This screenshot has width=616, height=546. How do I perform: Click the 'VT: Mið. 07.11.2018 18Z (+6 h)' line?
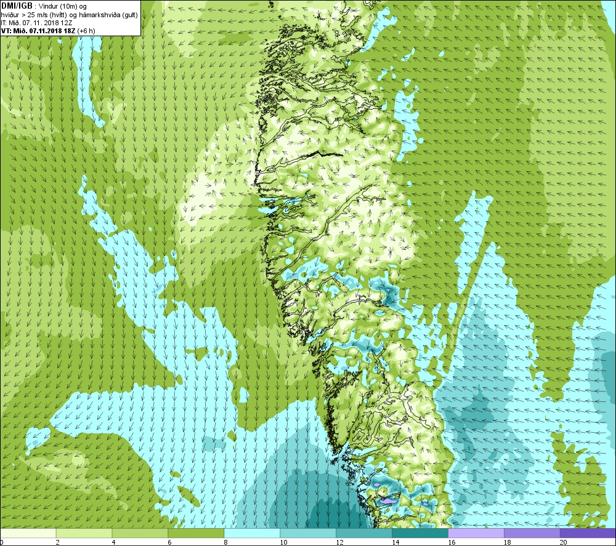[48, 31]
